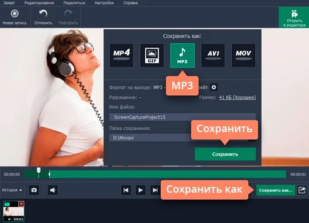Select the MP4 format icon
The height and width of the screenshot is (223, 309).
tap(121, 55)
